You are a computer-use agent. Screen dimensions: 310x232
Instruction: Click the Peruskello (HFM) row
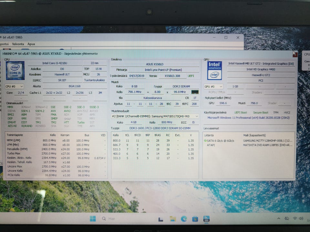point(56,149)
